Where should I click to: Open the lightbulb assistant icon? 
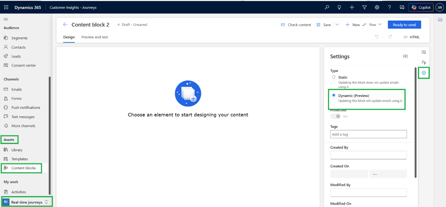coord(339,7)
